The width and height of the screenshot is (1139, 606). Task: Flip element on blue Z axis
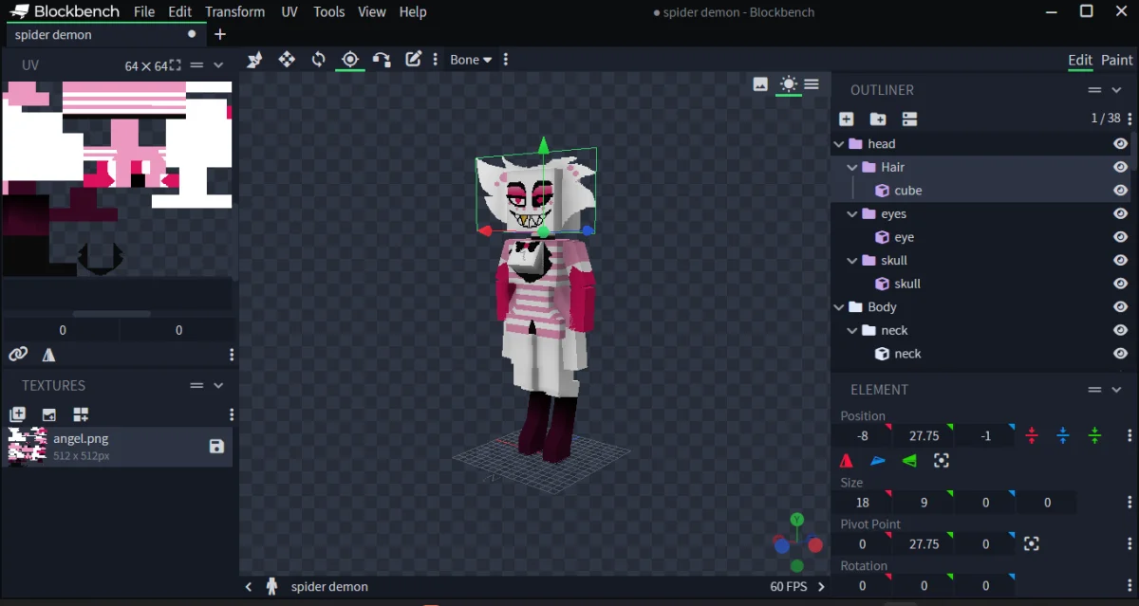pyautogui.click(x=878, y=461)
